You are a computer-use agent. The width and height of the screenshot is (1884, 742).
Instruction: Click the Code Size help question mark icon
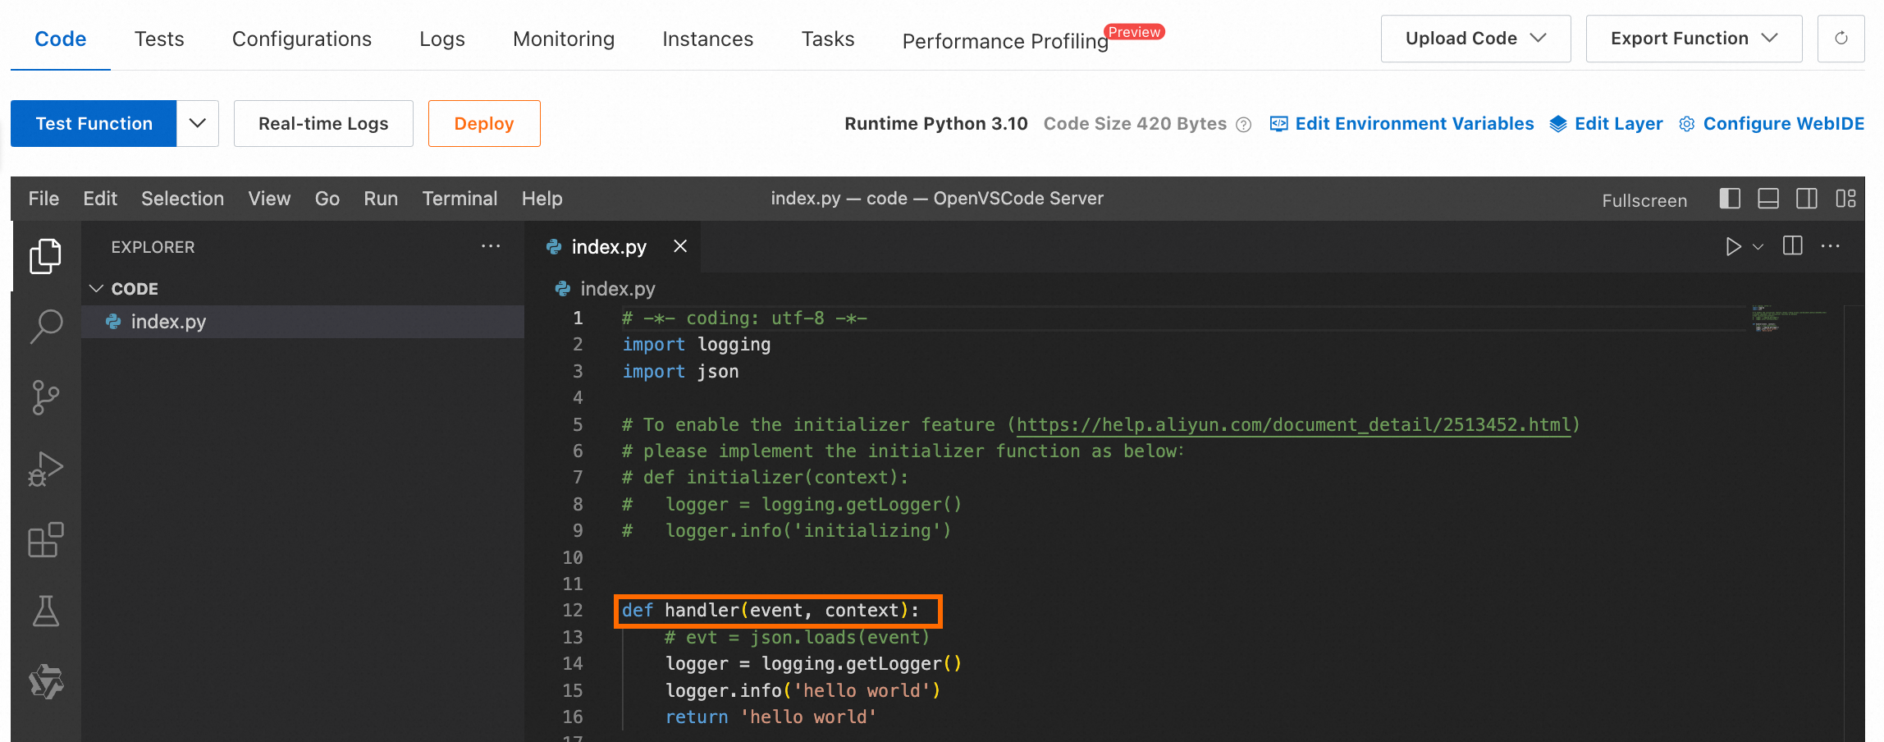tap(1243, 125)
